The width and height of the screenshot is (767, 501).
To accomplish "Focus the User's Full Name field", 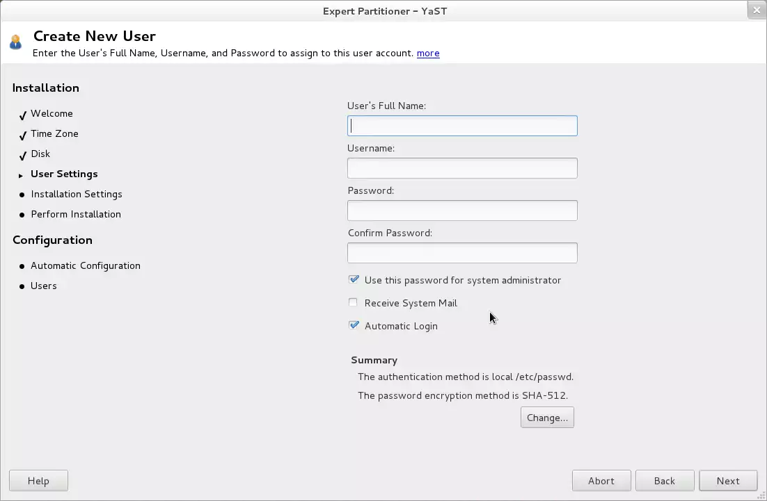I will pos(462,126).
